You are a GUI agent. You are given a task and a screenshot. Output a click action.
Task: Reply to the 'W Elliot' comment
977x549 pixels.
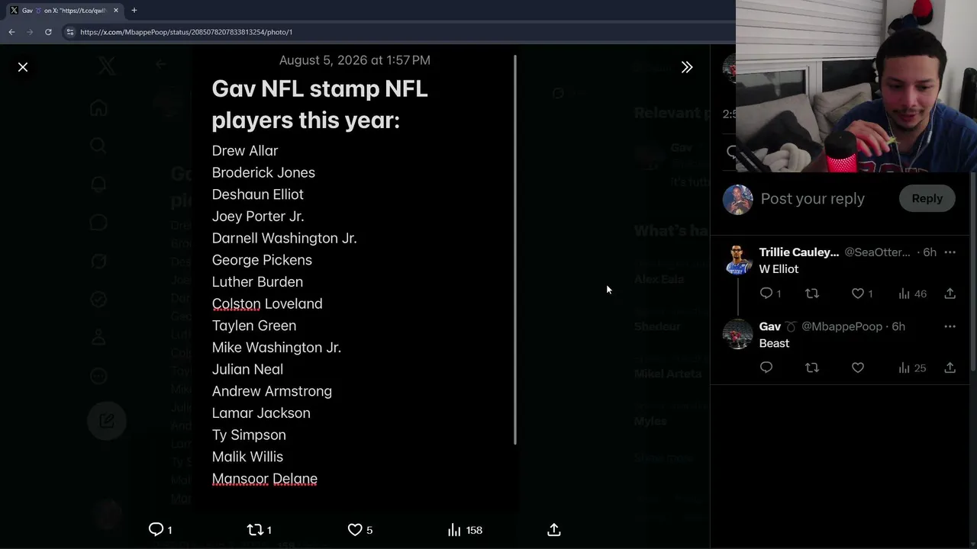click(771, 294)
